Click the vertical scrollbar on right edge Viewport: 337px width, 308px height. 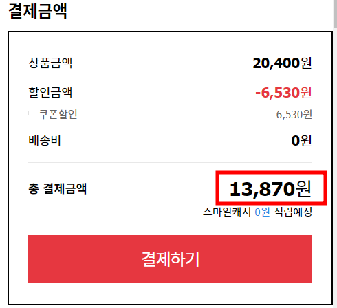pyautogui.click(x=335, y=154)
